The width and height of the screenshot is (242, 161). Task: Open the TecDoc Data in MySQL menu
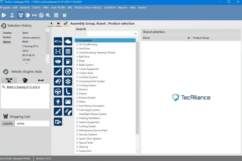(88, 7)
